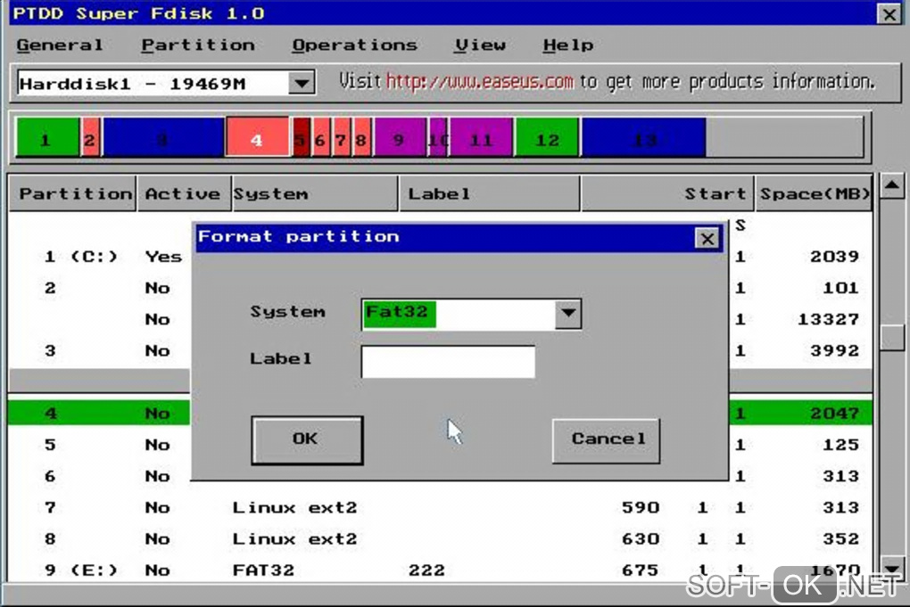Select partition row 3

click(440, 350)
